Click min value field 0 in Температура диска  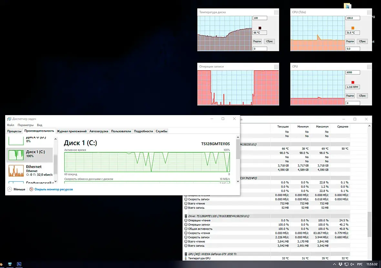tap(260, 49)
